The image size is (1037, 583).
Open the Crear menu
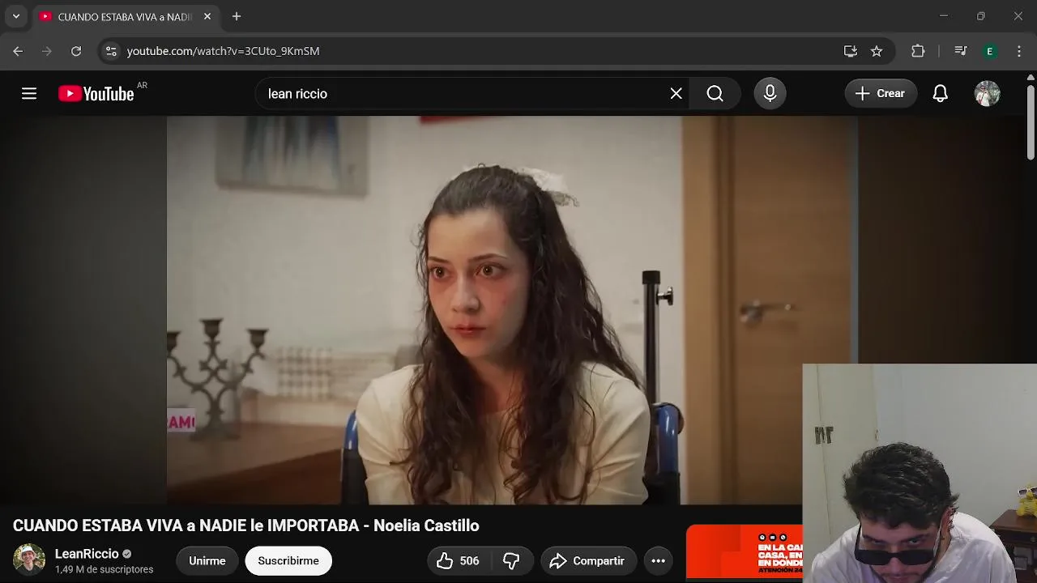coord(881,94)
